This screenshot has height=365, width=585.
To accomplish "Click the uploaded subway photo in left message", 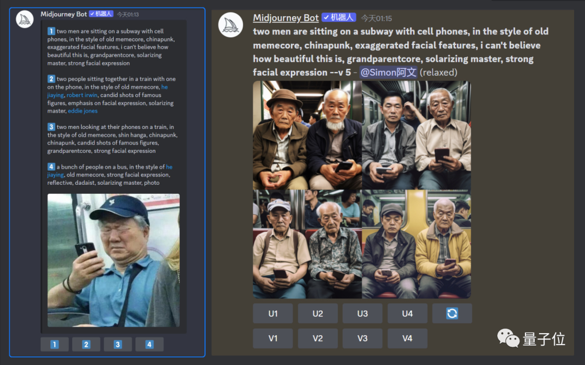I will point(113,260).
